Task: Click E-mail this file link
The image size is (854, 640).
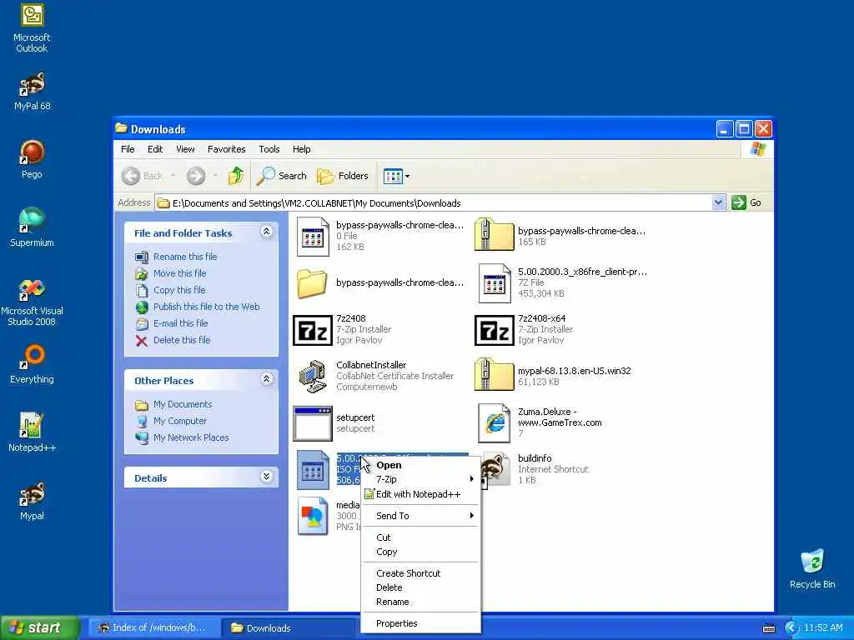Action: 181,323
